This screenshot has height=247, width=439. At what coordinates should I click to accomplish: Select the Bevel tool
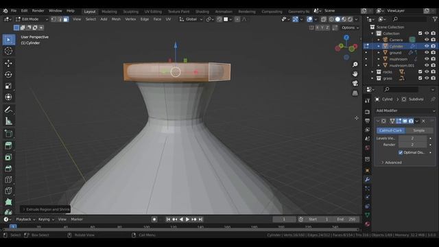coord(8,168)
